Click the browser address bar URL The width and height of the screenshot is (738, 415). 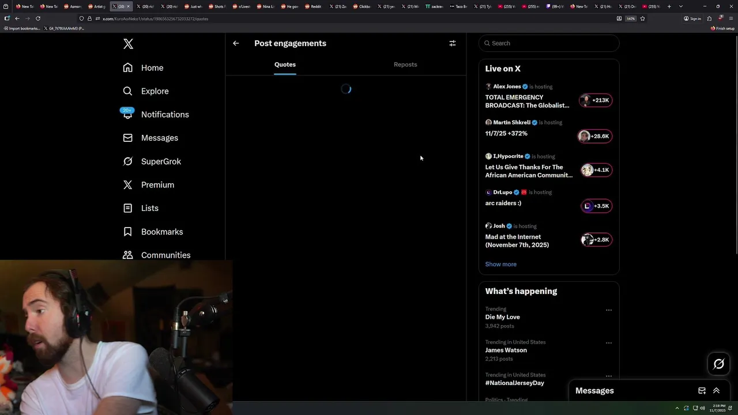156,18
